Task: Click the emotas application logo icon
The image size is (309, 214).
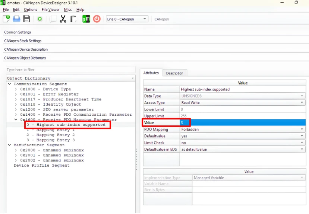Action: 3,3
